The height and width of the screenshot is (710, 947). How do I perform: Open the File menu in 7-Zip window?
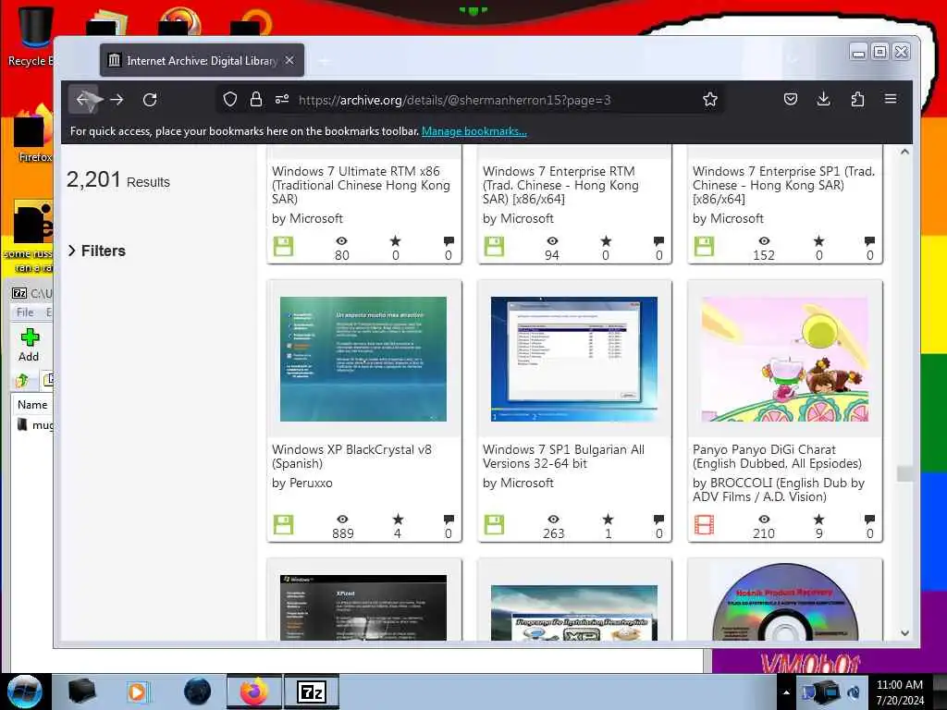coord(25,312)
